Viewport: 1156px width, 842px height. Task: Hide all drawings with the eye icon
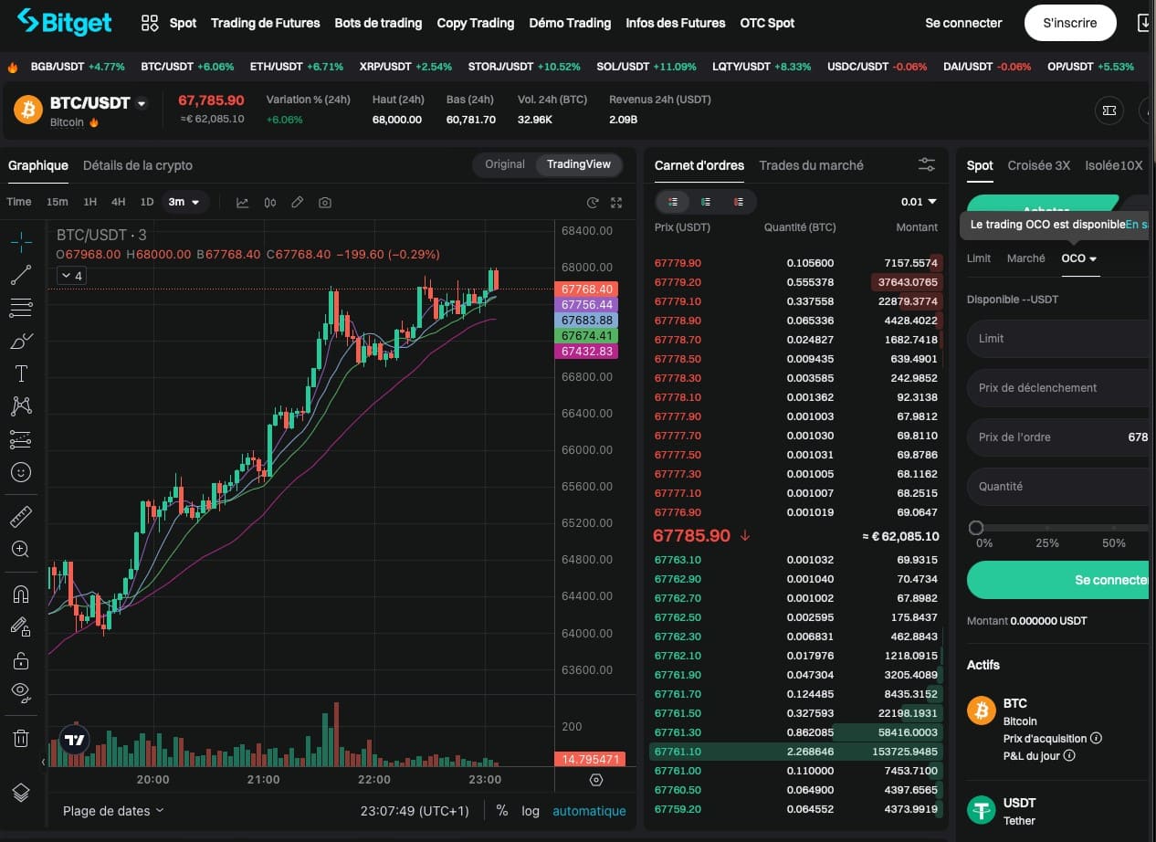coord(20,691)
